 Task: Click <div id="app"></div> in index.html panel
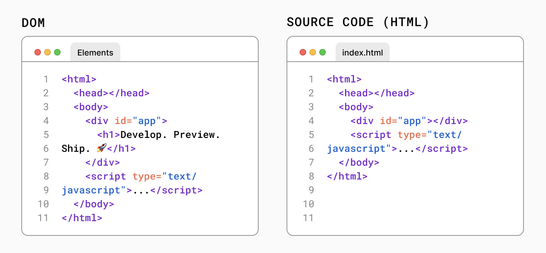(409, 121)
